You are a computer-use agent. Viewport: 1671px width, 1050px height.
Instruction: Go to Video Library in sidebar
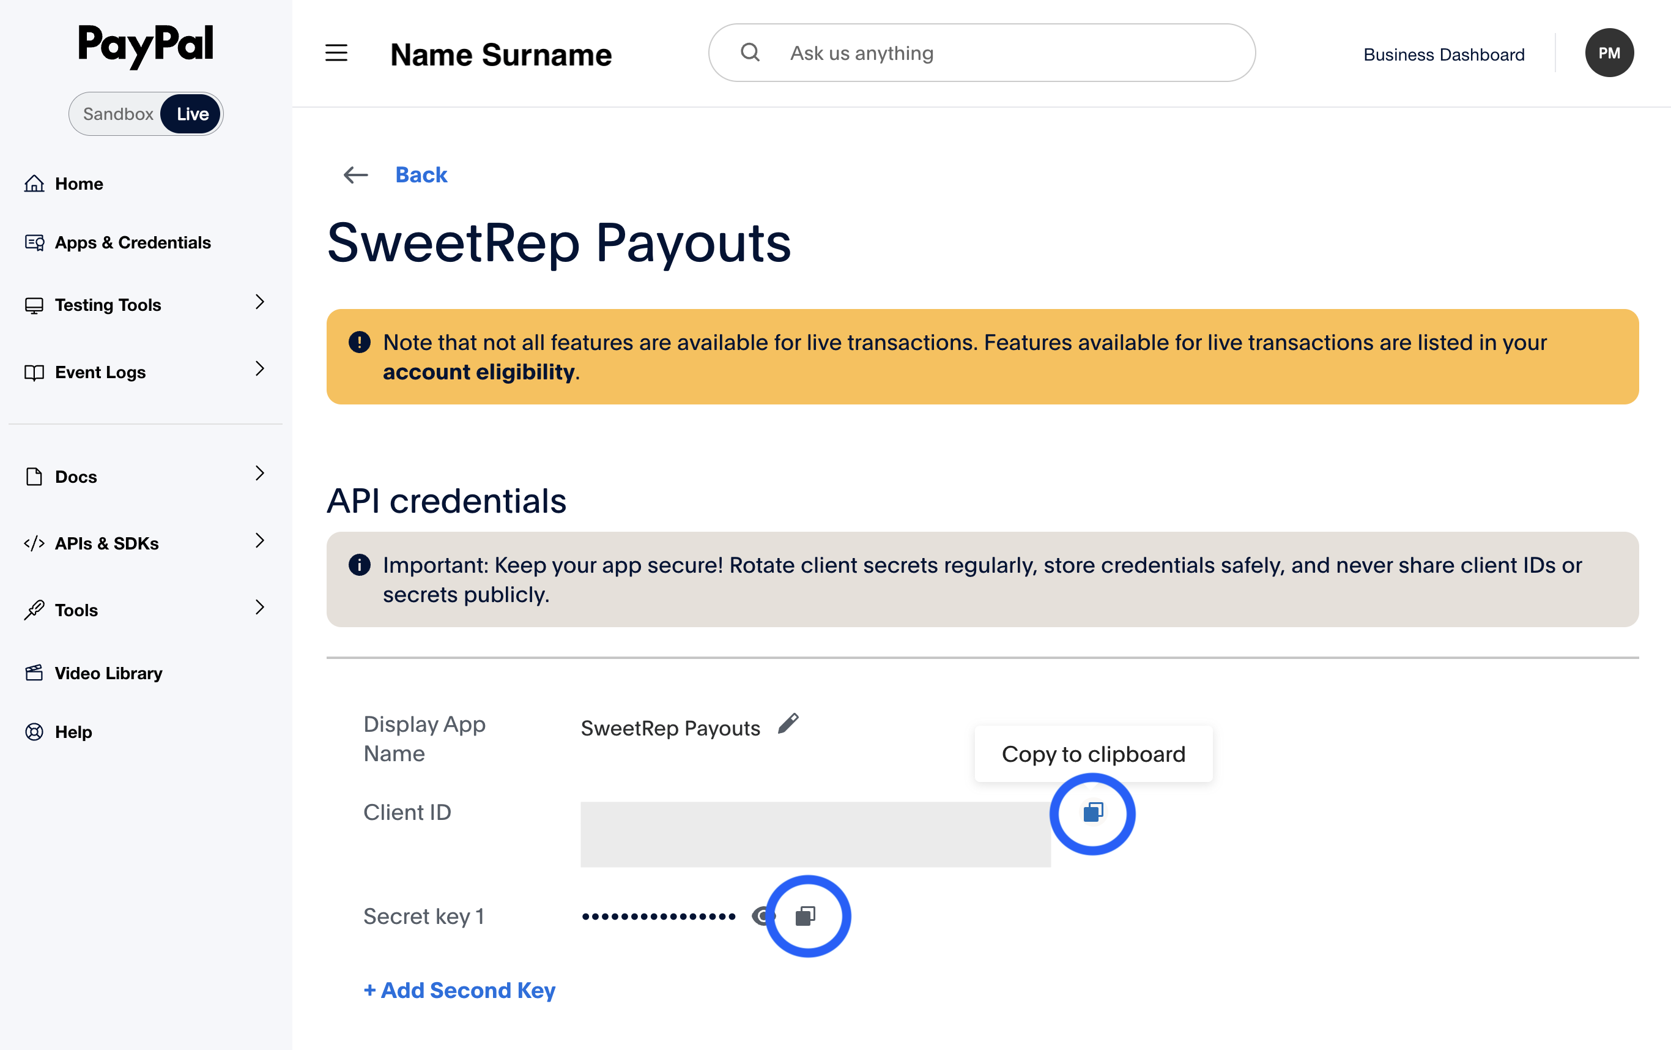click(108, 673)
